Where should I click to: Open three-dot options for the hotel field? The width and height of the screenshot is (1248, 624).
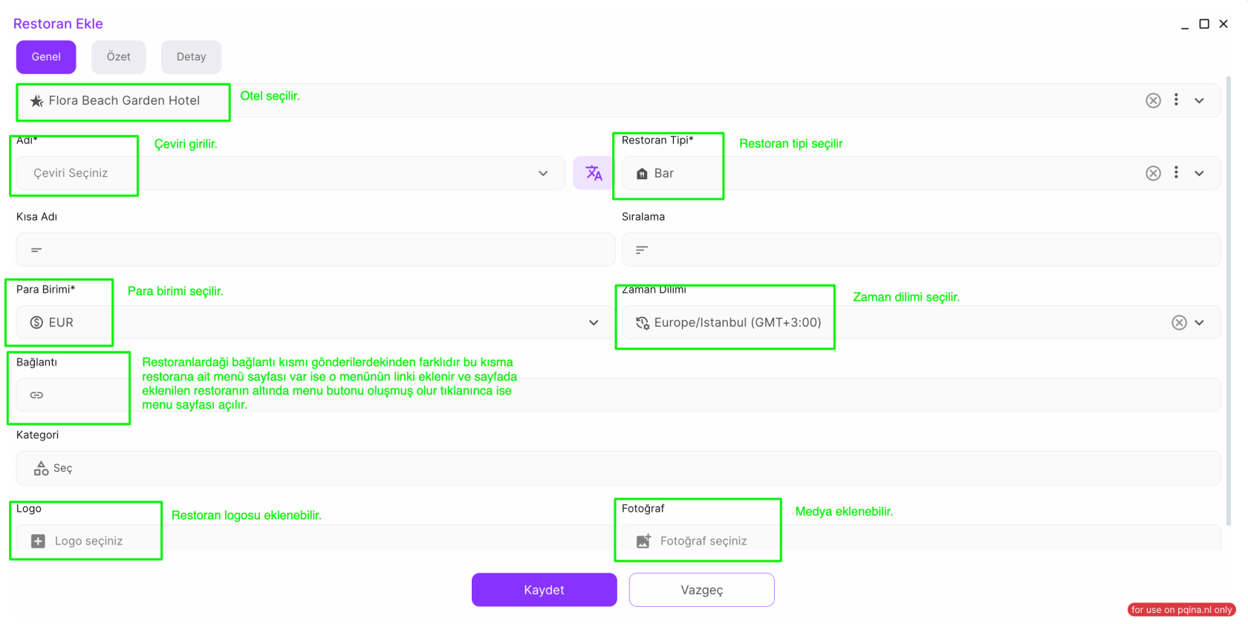coord(1176,100)
